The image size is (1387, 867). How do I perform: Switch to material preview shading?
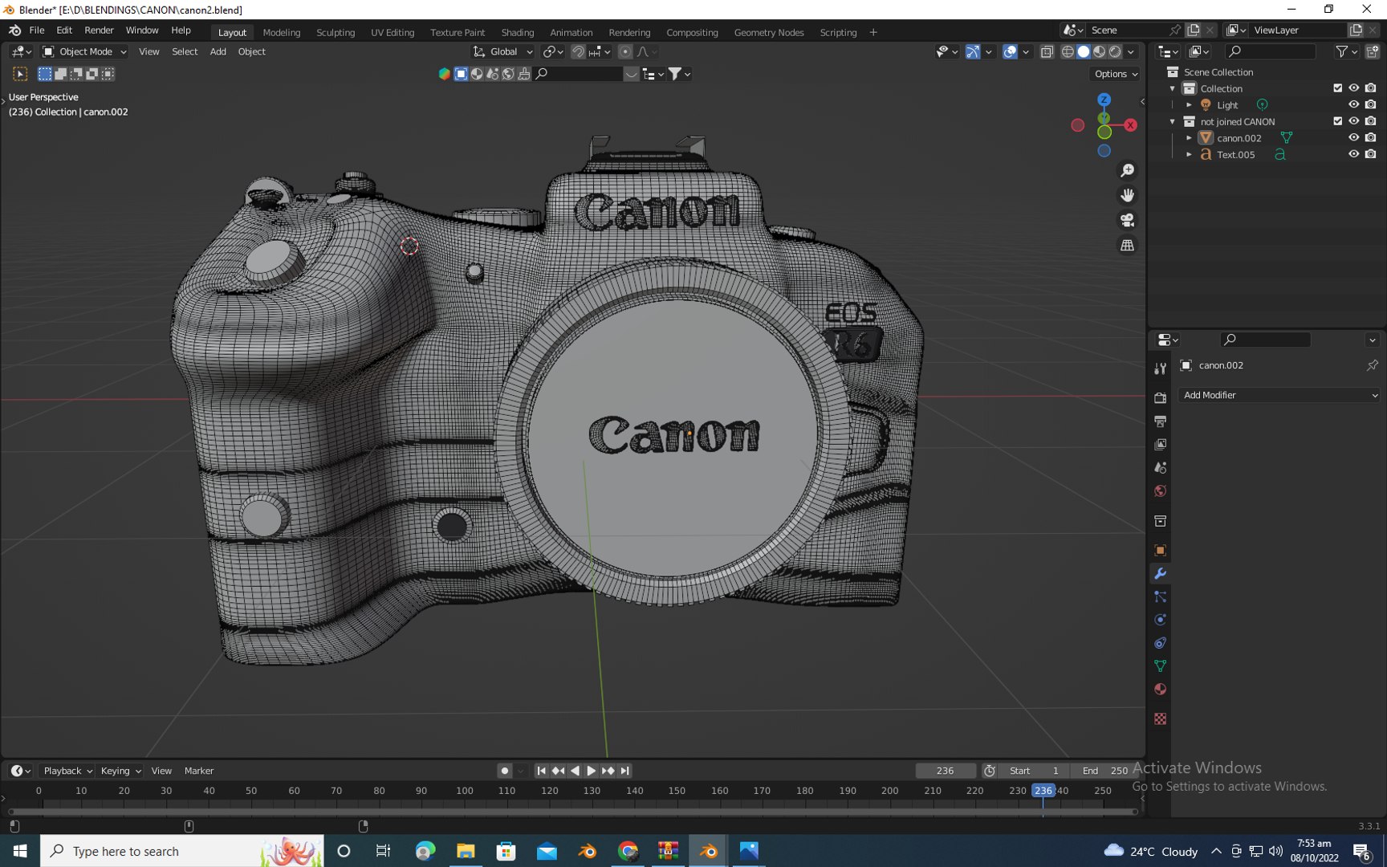(x=1100, y=51)
